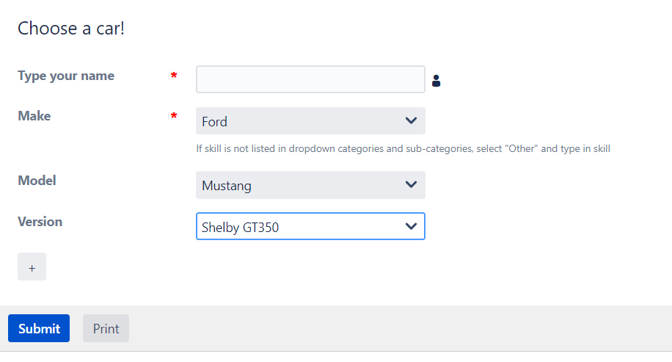Submit the car selection form
672x362 pixels.
coord(39,328)
